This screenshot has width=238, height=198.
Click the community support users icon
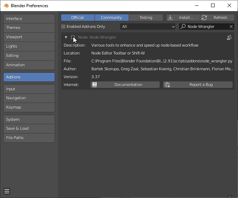[x=229, y=37]
